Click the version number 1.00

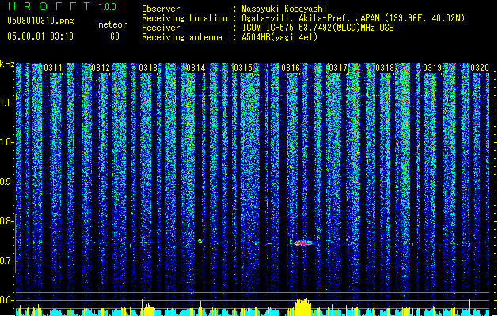click(108, 7)
